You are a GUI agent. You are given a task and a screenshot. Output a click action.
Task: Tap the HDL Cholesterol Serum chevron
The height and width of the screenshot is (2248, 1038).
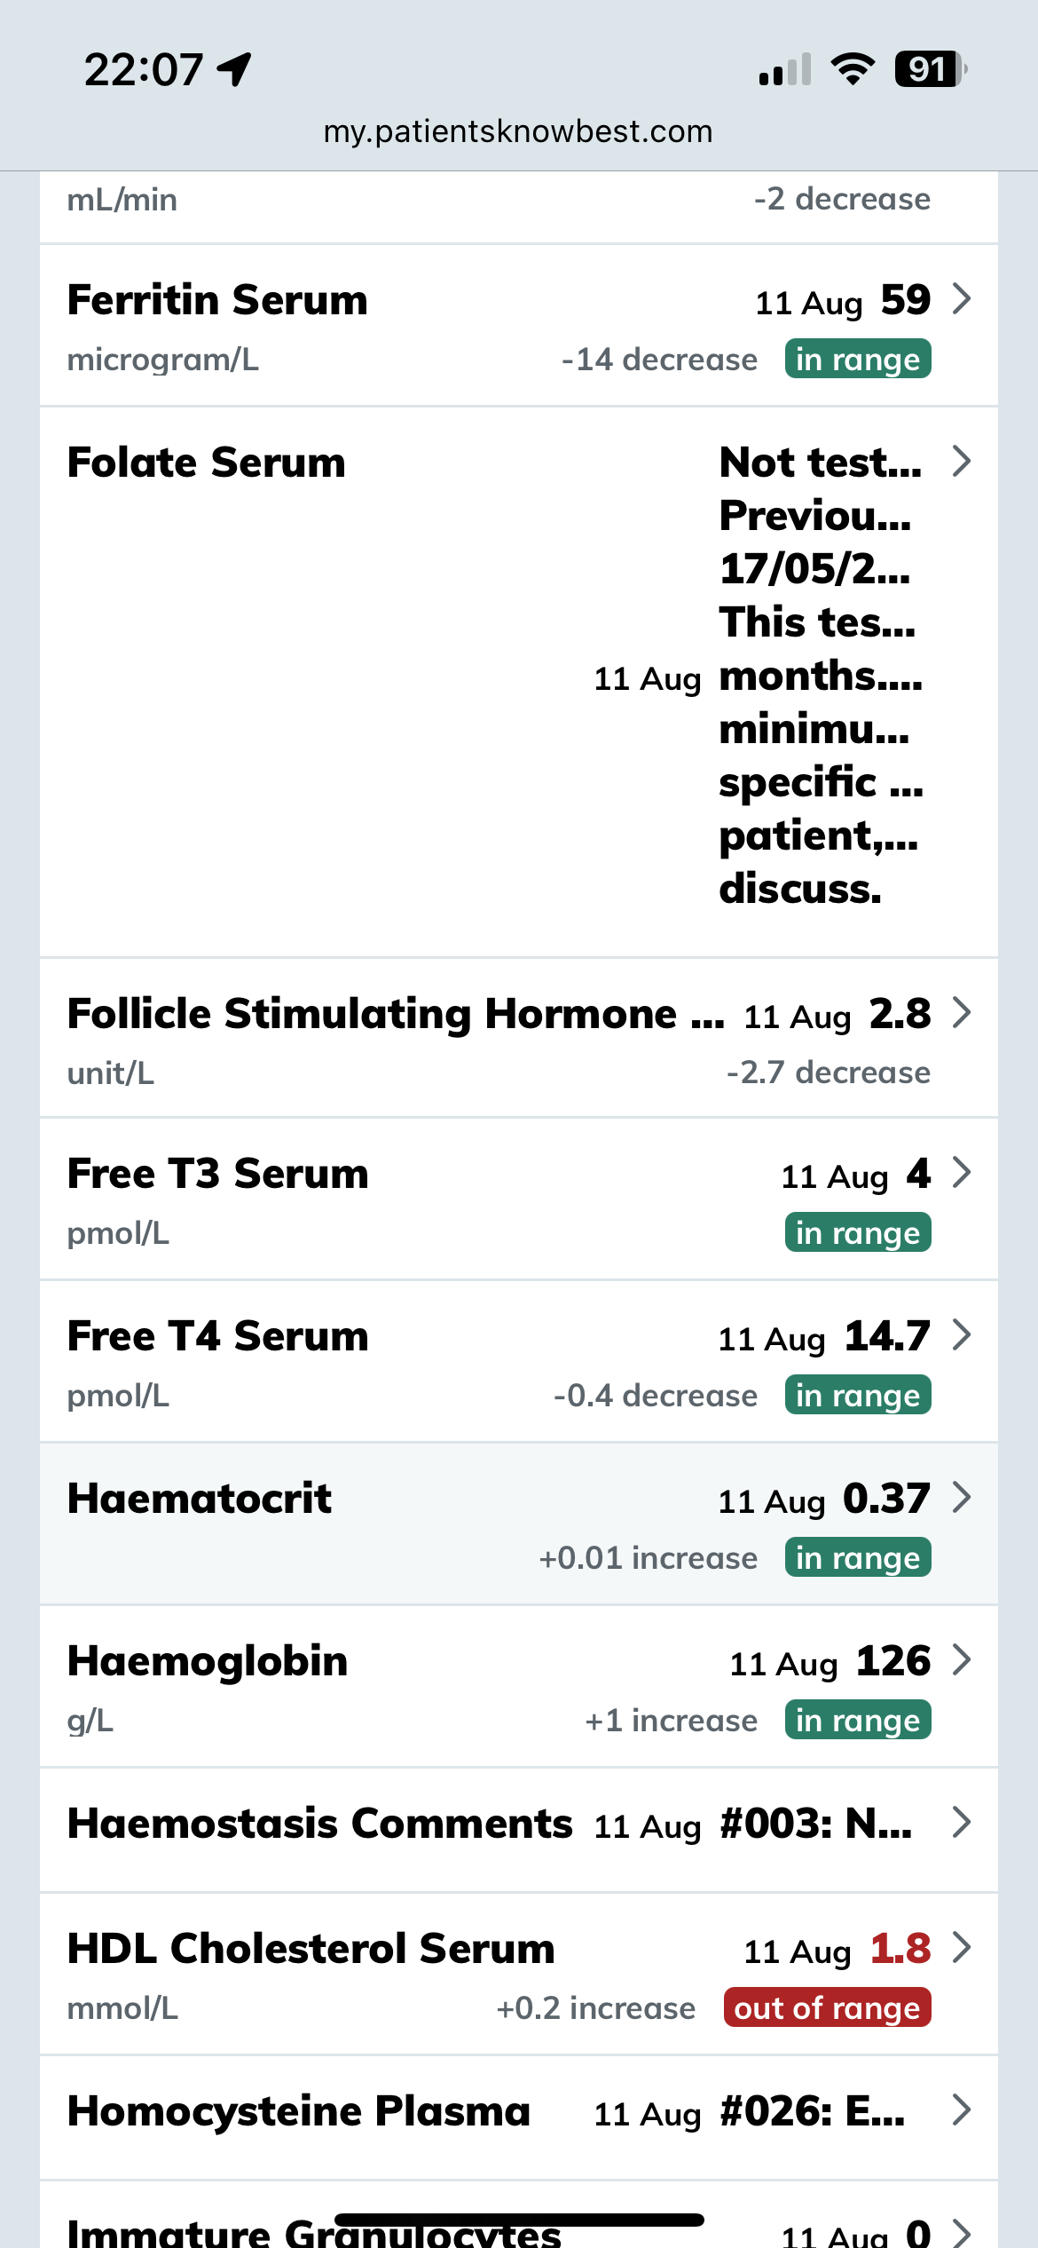point(961,1947)
